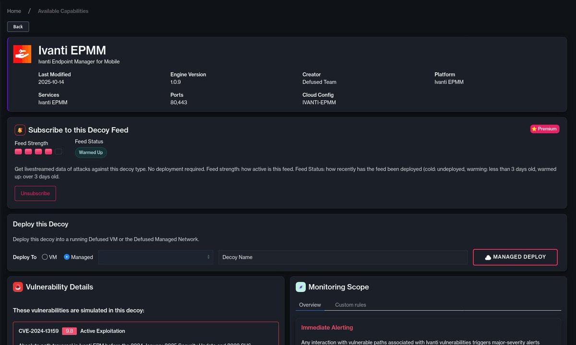Click the Deploy this Decoy heading
Viewport: 576px width, 345px height.
41,224
